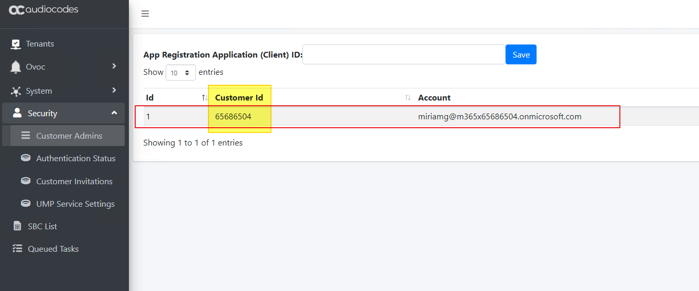Click the Queued Tasks checklist icon
Image resolution: width=699 pixels, height=291 pixels.
tap(17, 249)
